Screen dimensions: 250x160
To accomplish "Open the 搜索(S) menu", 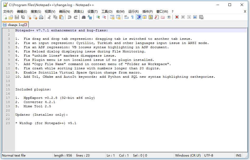I will click(x=36, y=12).
